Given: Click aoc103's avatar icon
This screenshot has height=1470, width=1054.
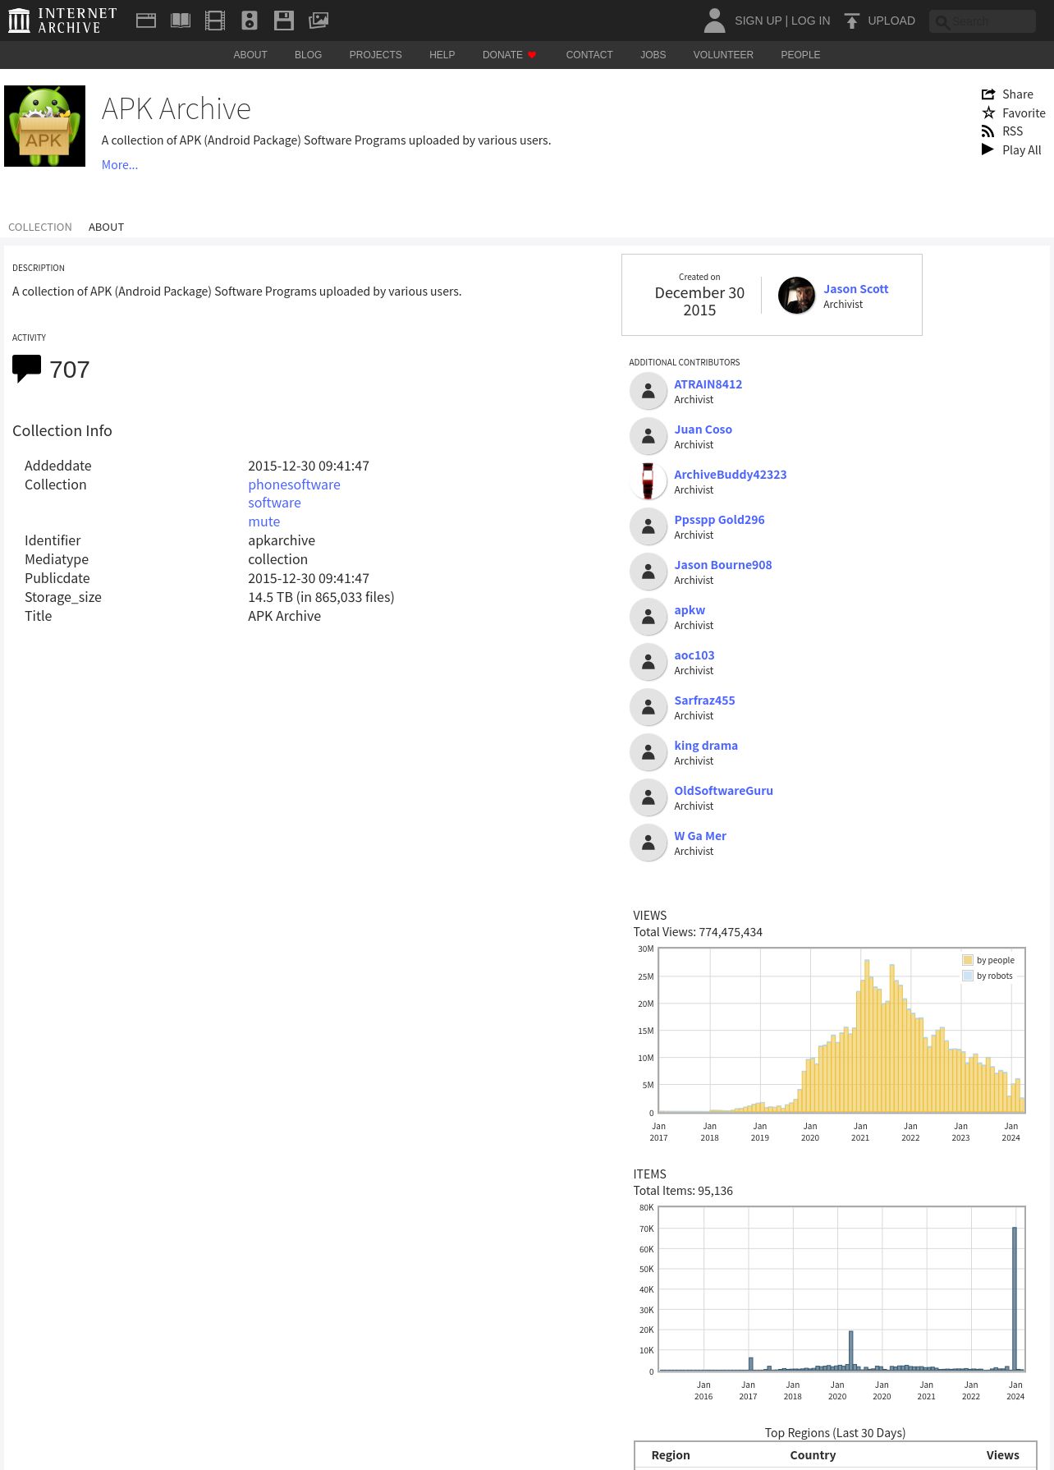Looking at the screenshot, I should pos(648,662).
